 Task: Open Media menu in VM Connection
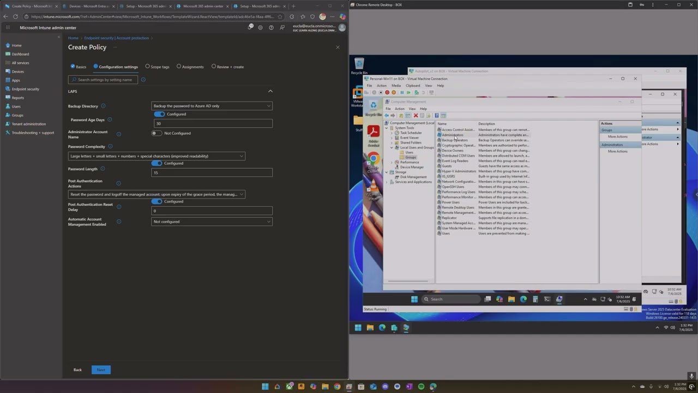(396, 86)
